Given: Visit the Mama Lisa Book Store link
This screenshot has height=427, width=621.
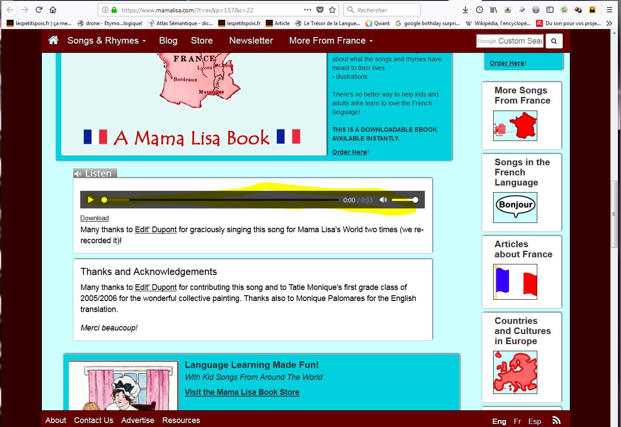Looking at the screenshot, I should click(242, 392).
